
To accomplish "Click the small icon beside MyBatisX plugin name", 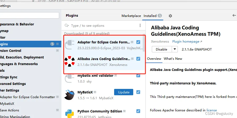I will (95, 92).
